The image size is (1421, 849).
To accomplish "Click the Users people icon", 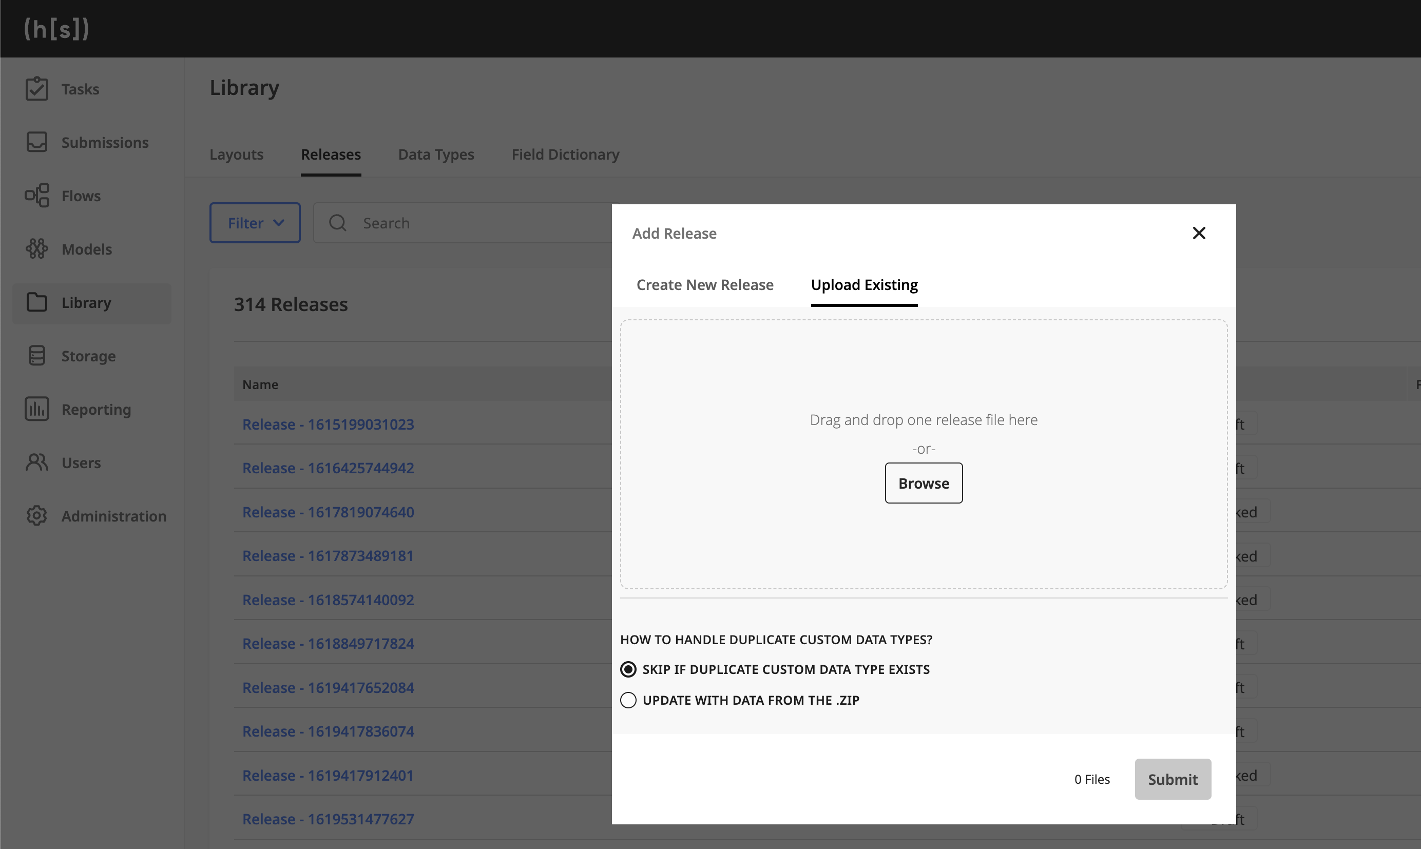I will 36,462.
